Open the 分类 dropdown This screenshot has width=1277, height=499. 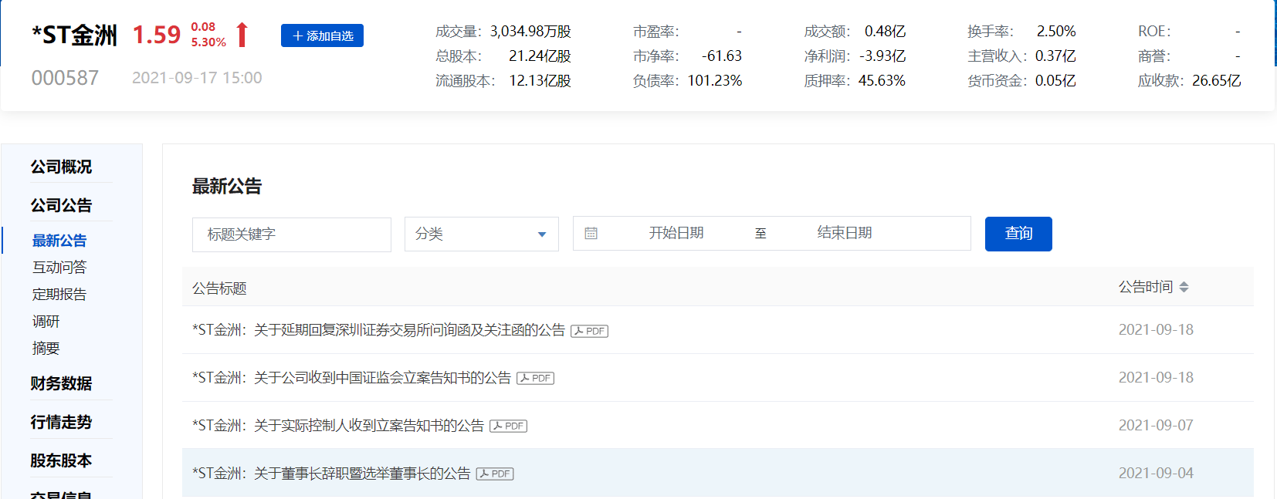pyautogui.click(x=482, y=234)
